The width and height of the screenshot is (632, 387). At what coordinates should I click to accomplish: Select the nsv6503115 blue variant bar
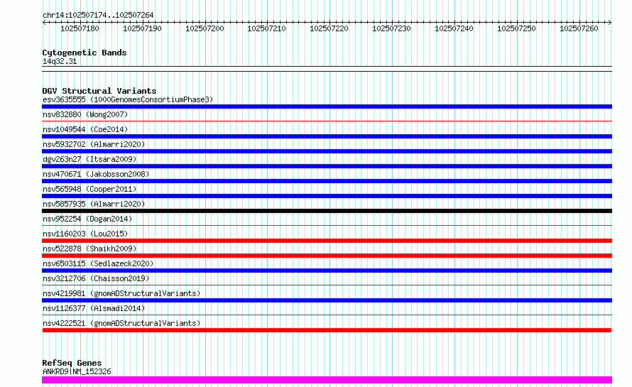tap(327, 271)
